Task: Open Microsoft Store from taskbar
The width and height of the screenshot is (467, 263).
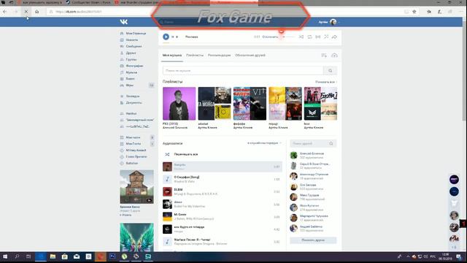Action: pos(65,256)
